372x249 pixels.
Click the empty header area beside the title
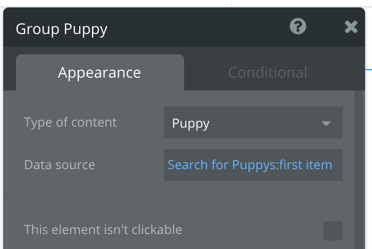202,29
